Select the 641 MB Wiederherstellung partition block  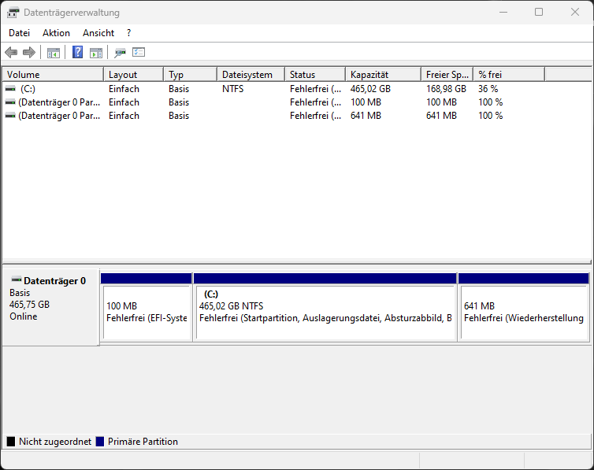pyautogui.click(x=524, y=307)
